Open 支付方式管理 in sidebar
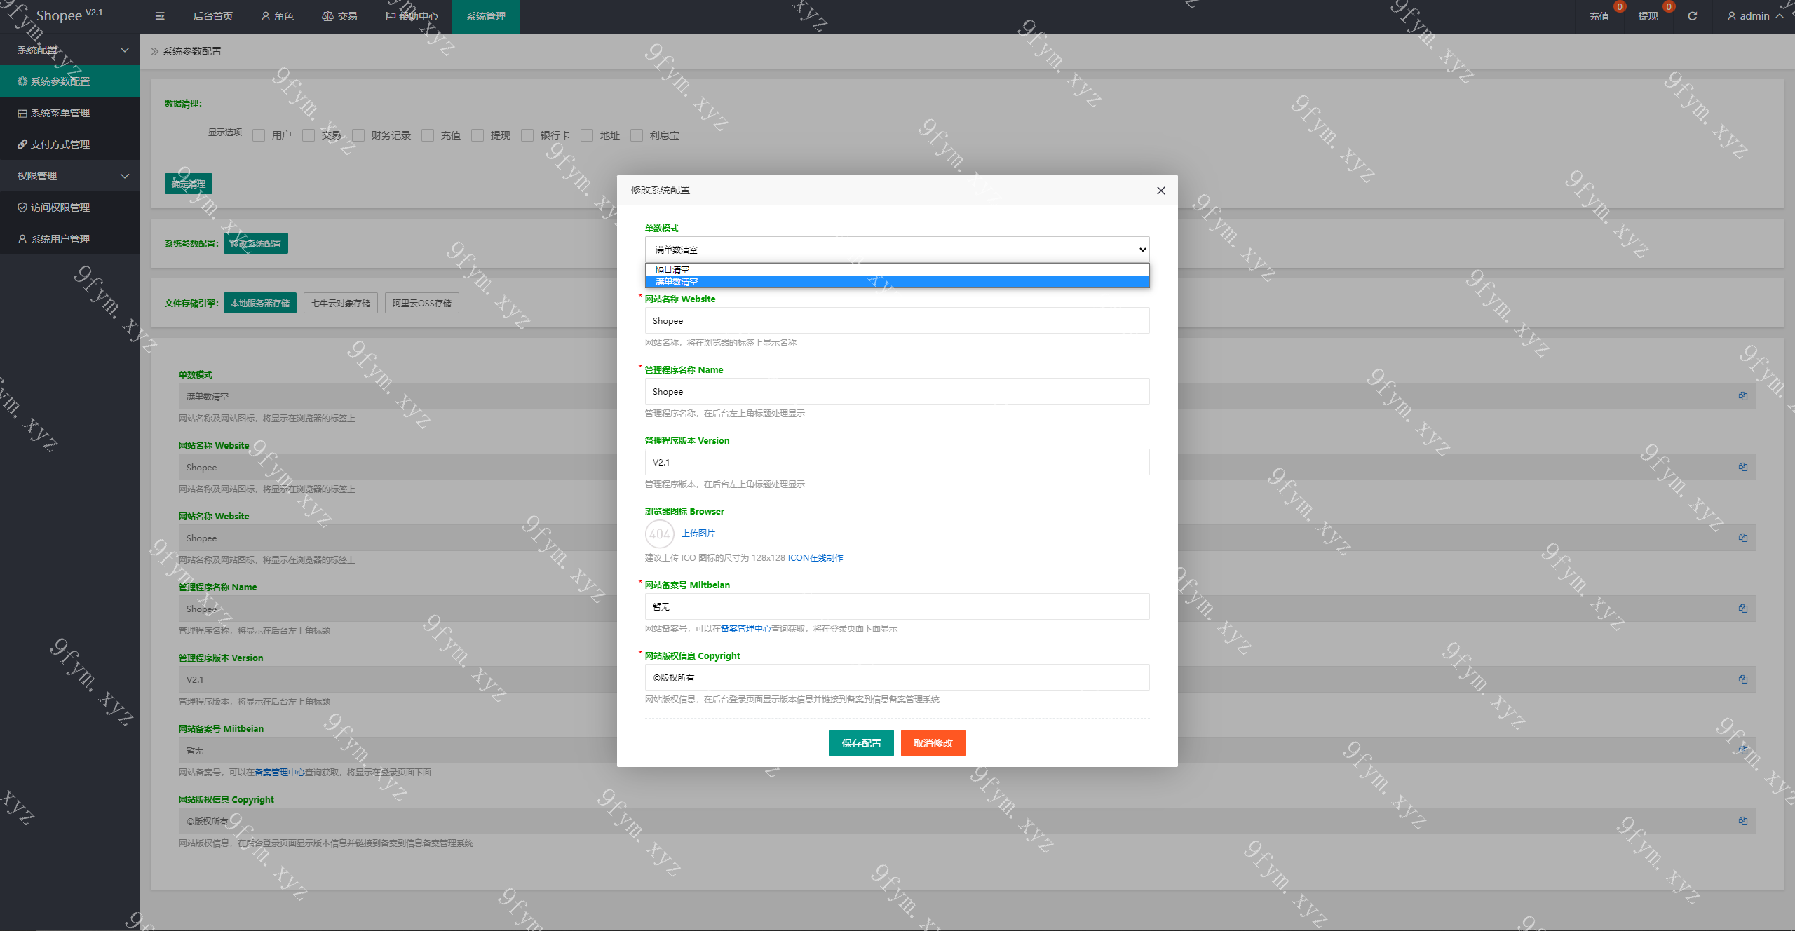 [70, 144]
